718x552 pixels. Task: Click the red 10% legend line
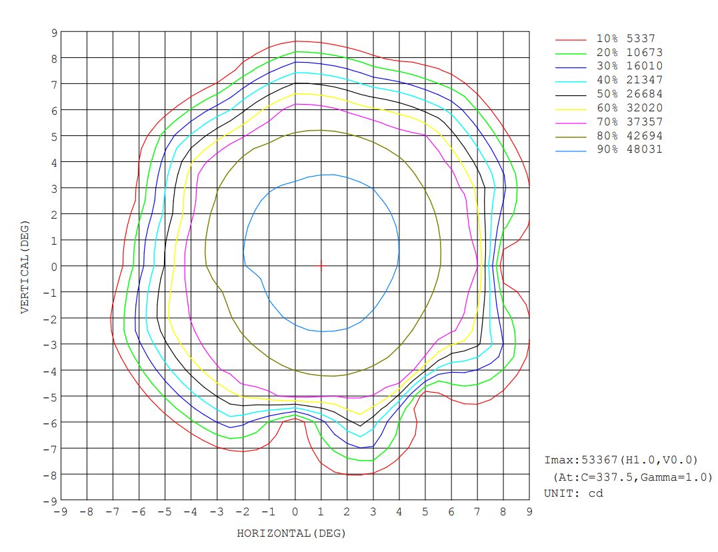tap(571, 39)
